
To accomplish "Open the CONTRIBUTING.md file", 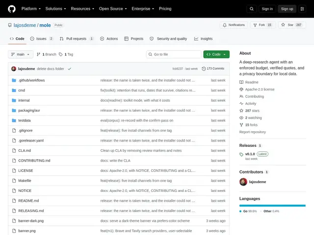I will click(x=34, y=161).
